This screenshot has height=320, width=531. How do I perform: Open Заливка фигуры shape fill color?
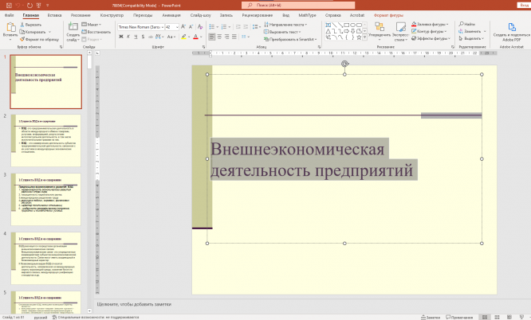[431, 25]
